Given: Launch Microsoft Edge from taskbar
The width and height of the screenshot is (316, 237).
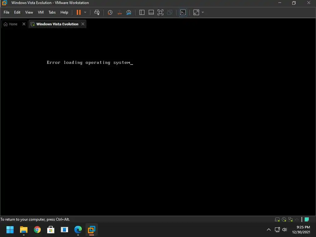Looking at the screenshot, I should [x=78, y=230].
